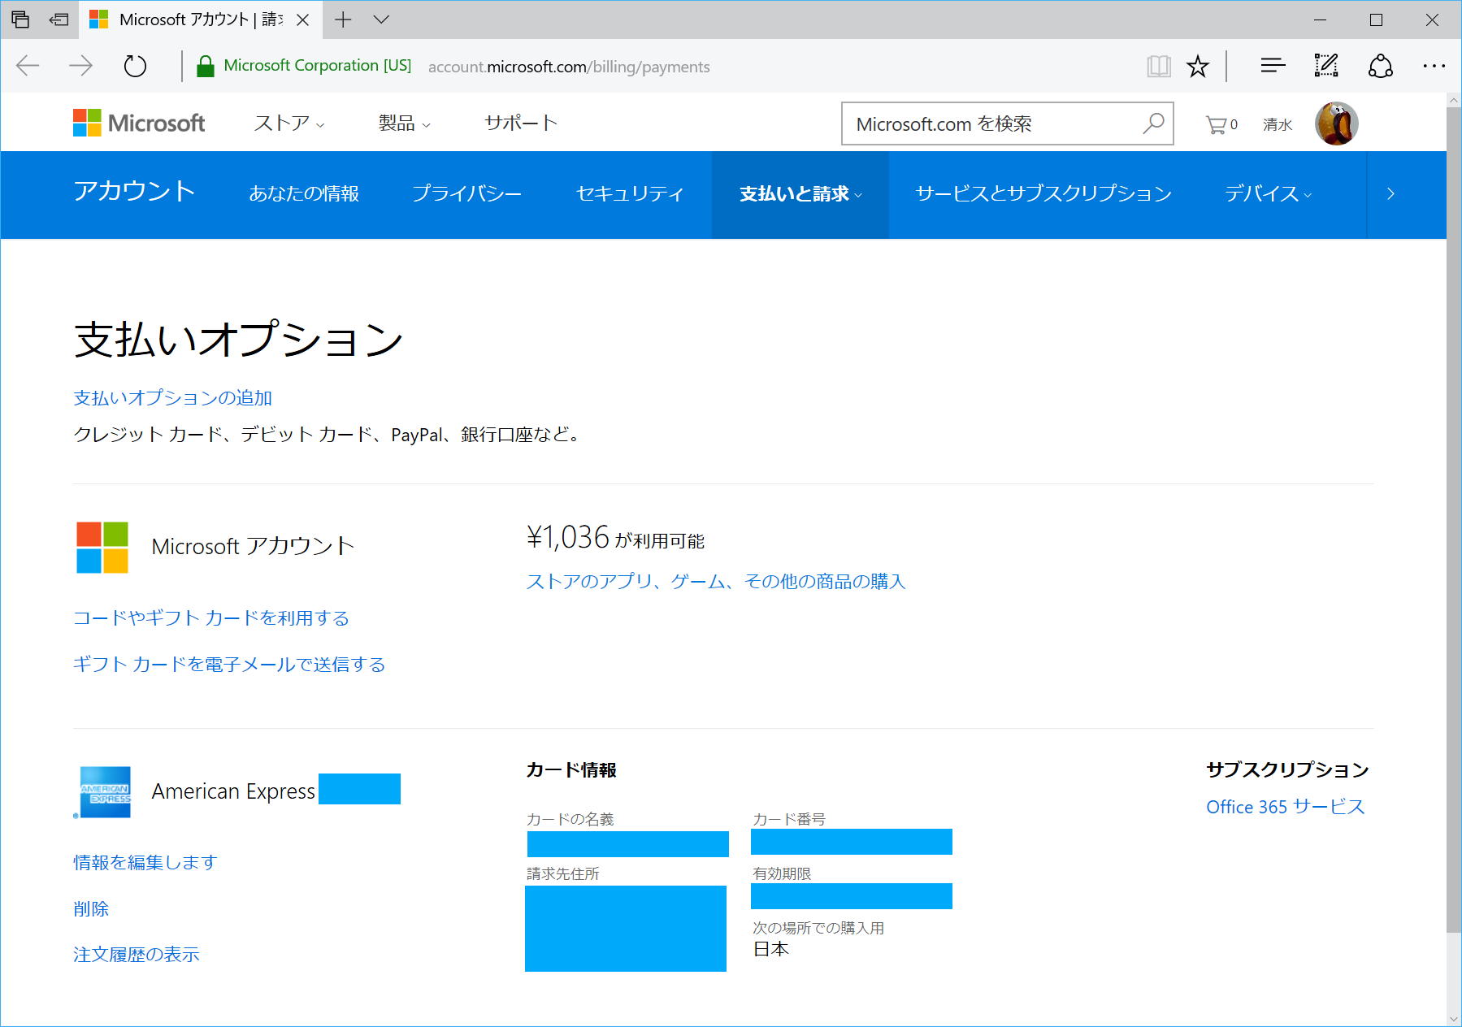Open the サポート menu item
This screenshot has height=1027, width=1462.
[x=521, y=123]
